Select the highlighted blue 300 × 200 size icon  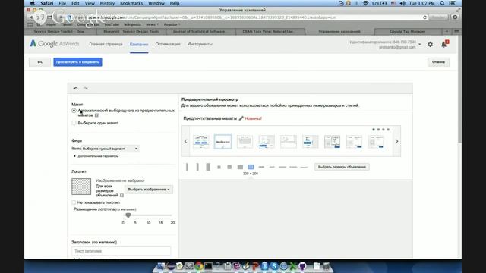tap(251, 167)
